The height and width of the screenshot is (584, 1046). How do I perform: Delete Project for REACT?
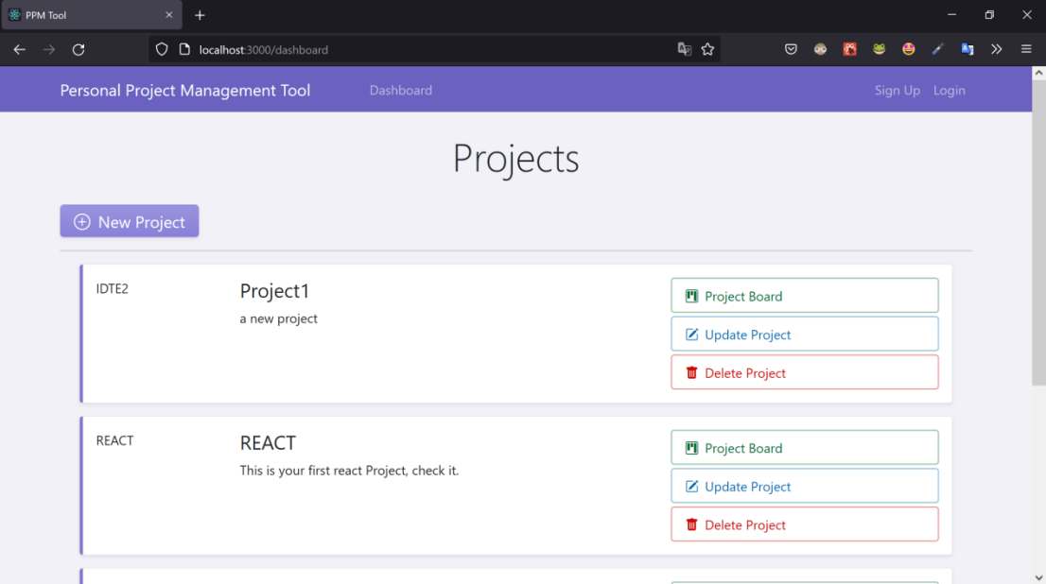pyautogui.click(x=805, y=524)
